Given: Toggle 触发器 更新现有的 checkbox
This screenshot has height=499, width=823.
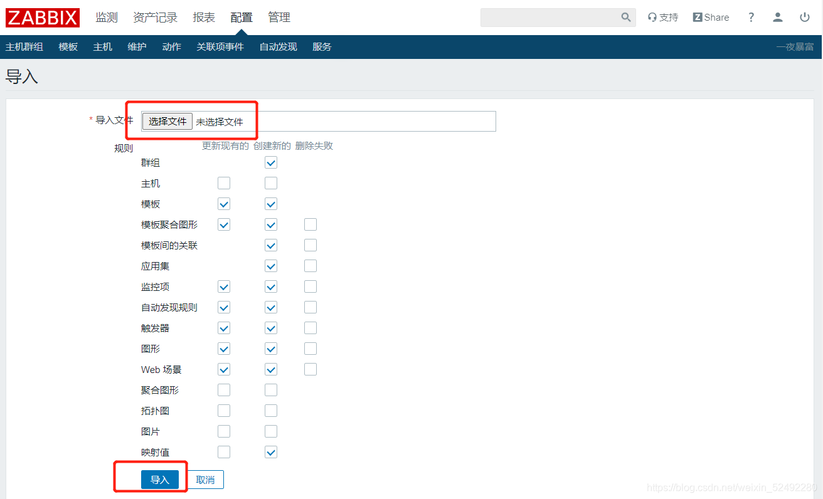Looking at the screenshot, I should click(x=224, y=328).
